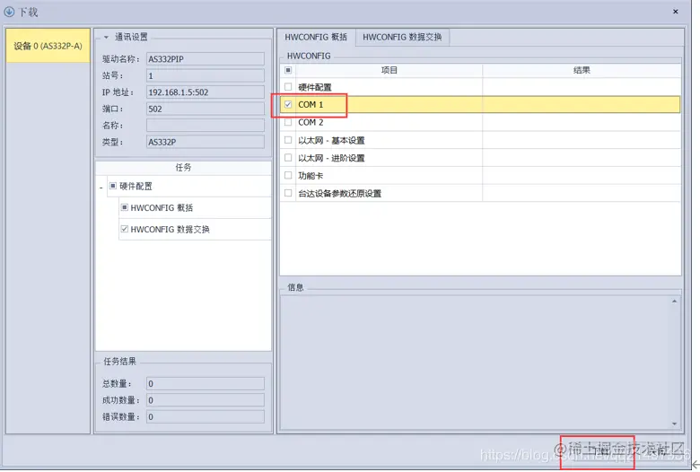Uncheck the COM 1 checkbox
The width and height of the screenshot is (700, 472).
click(288, 104)
